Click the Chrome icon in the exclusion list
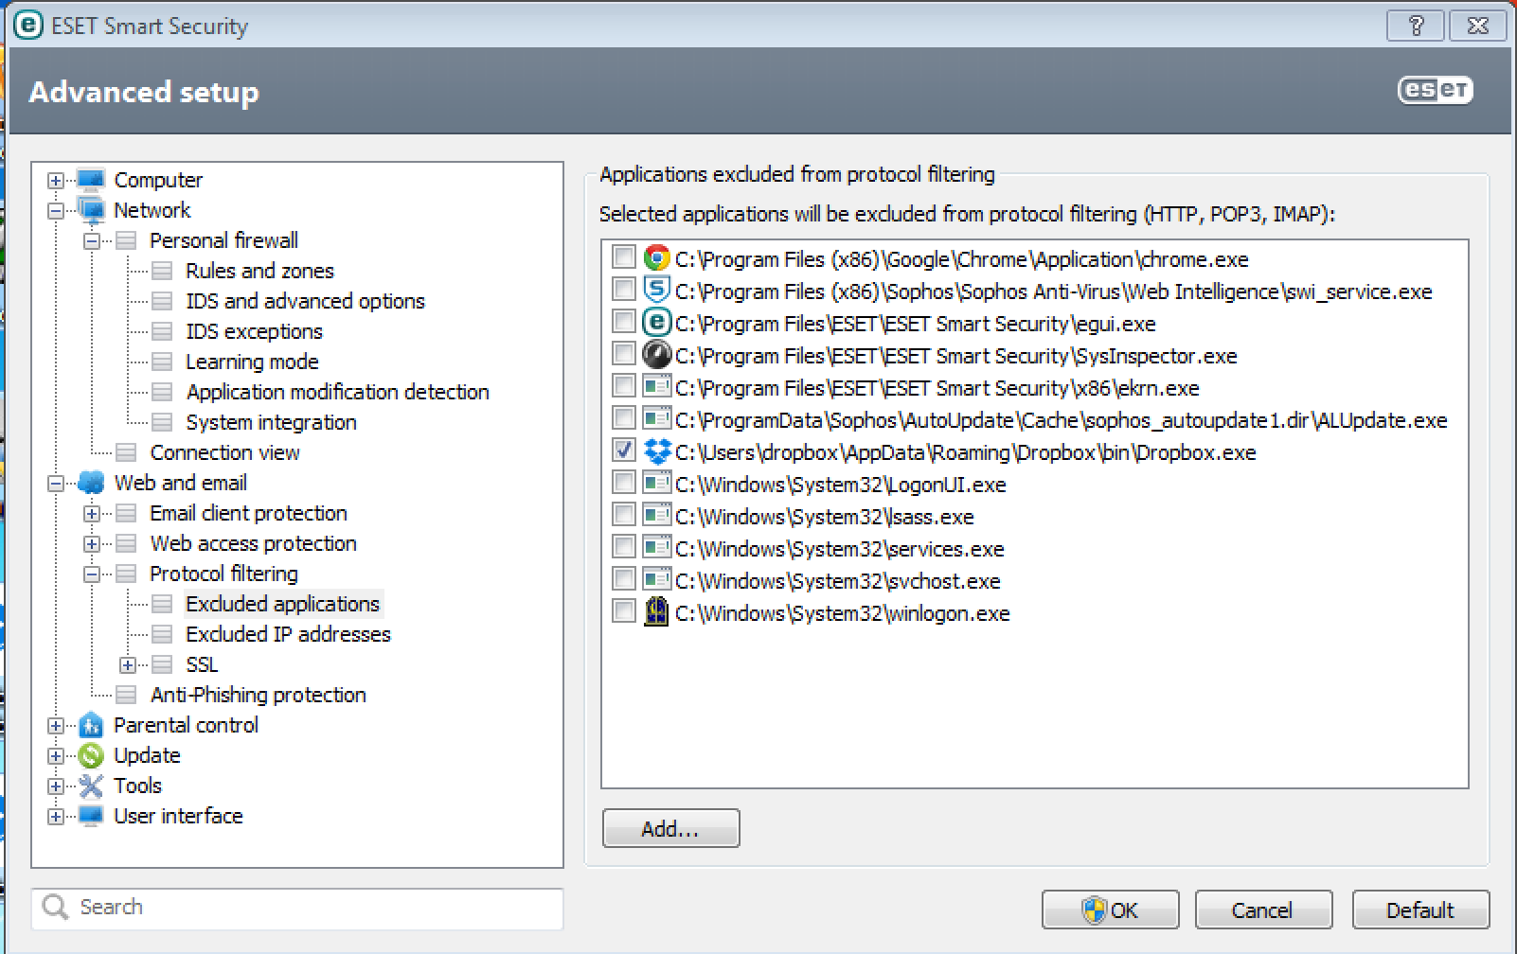The width and height of the screenshot is (1517, 954). click(655, 258)
